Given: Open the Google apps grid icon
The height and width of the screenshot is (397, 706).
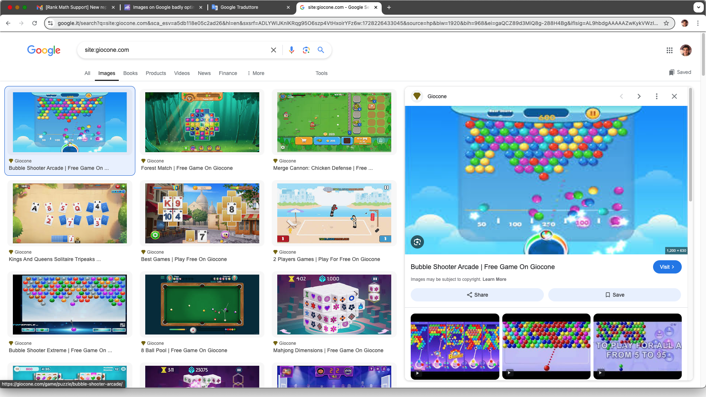Looking at the screenshot, I should 670,50.
